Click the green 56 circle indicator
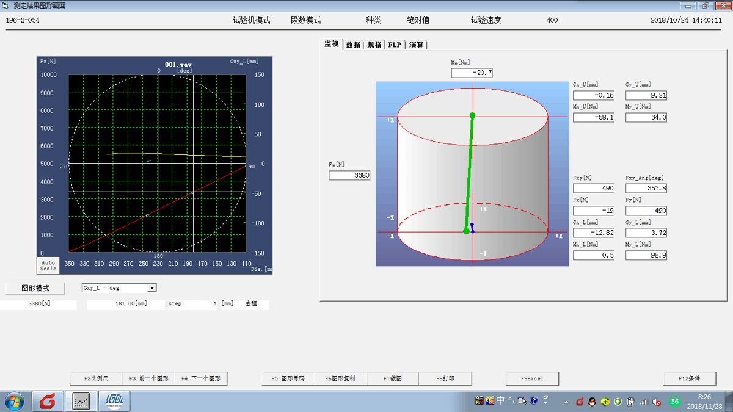The height and width of the screenshot is (412, 733). (674, 401)
